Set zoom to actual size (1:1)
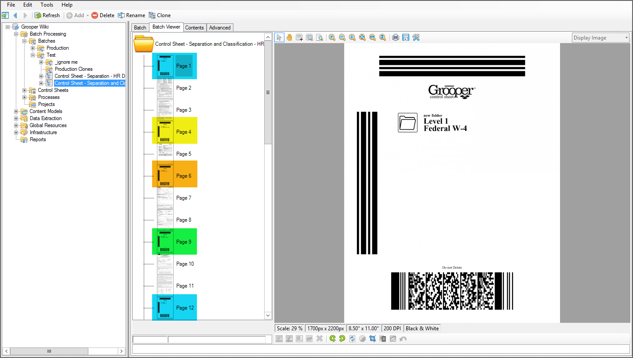The width and height of the screenshot is (633, 358). coord(352,37)
